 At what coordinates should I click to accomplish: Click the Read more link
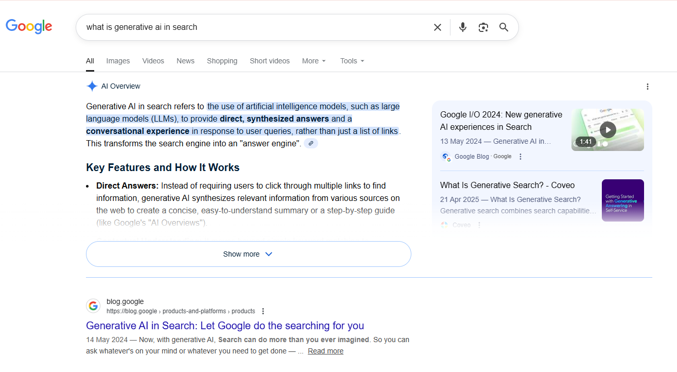[325, 351]
